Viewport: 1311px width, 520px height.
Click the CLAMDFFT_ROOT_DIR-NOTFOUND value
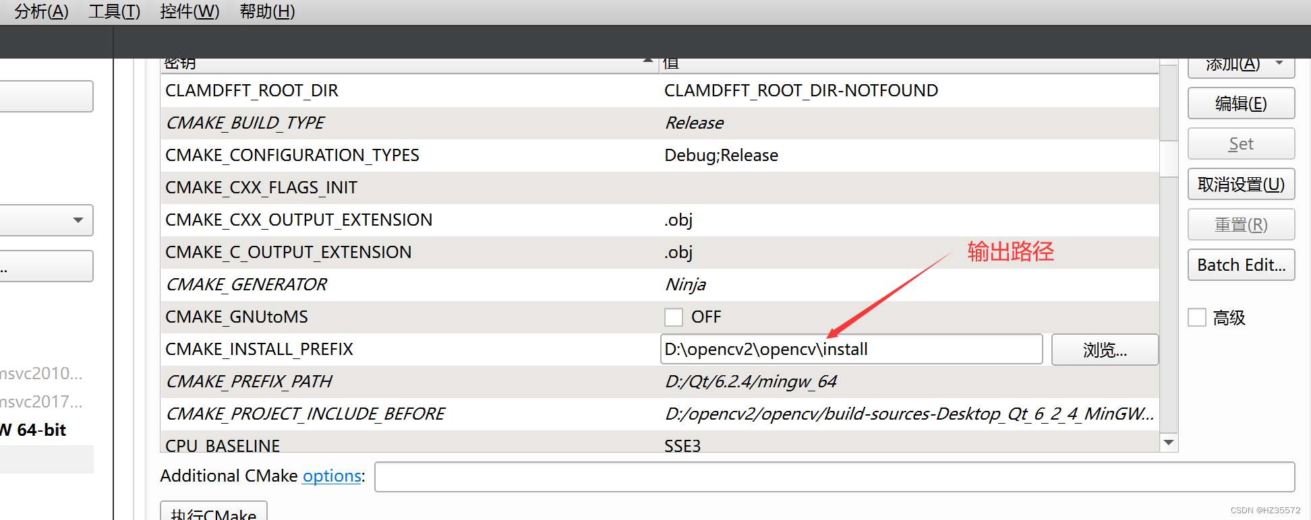(801, 90)
